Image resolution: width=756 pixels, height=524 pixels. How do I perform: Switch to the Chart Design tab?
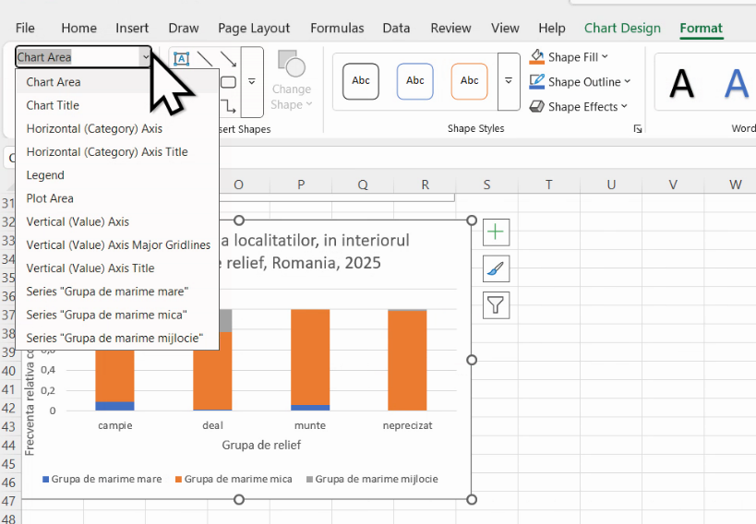click(622, 28)
